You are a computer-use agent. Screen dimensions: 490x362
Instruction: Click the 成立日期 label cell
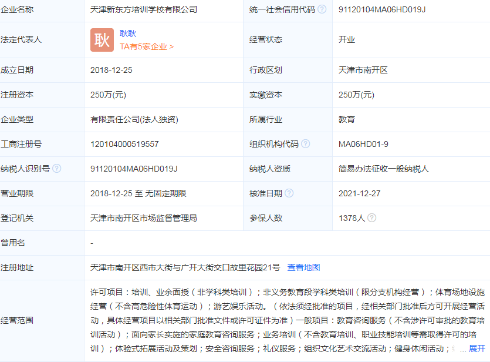(42, 70)
